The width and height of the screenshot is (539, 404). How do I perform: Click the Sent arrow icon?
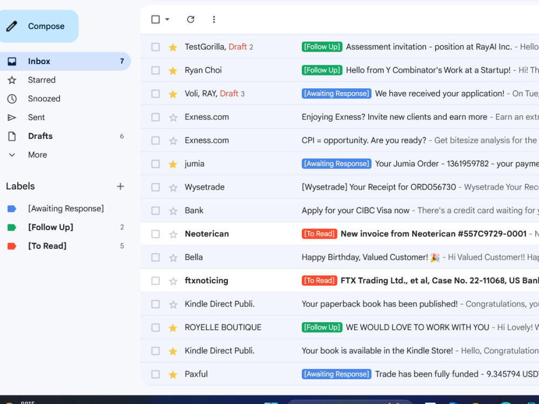[12, 117]
